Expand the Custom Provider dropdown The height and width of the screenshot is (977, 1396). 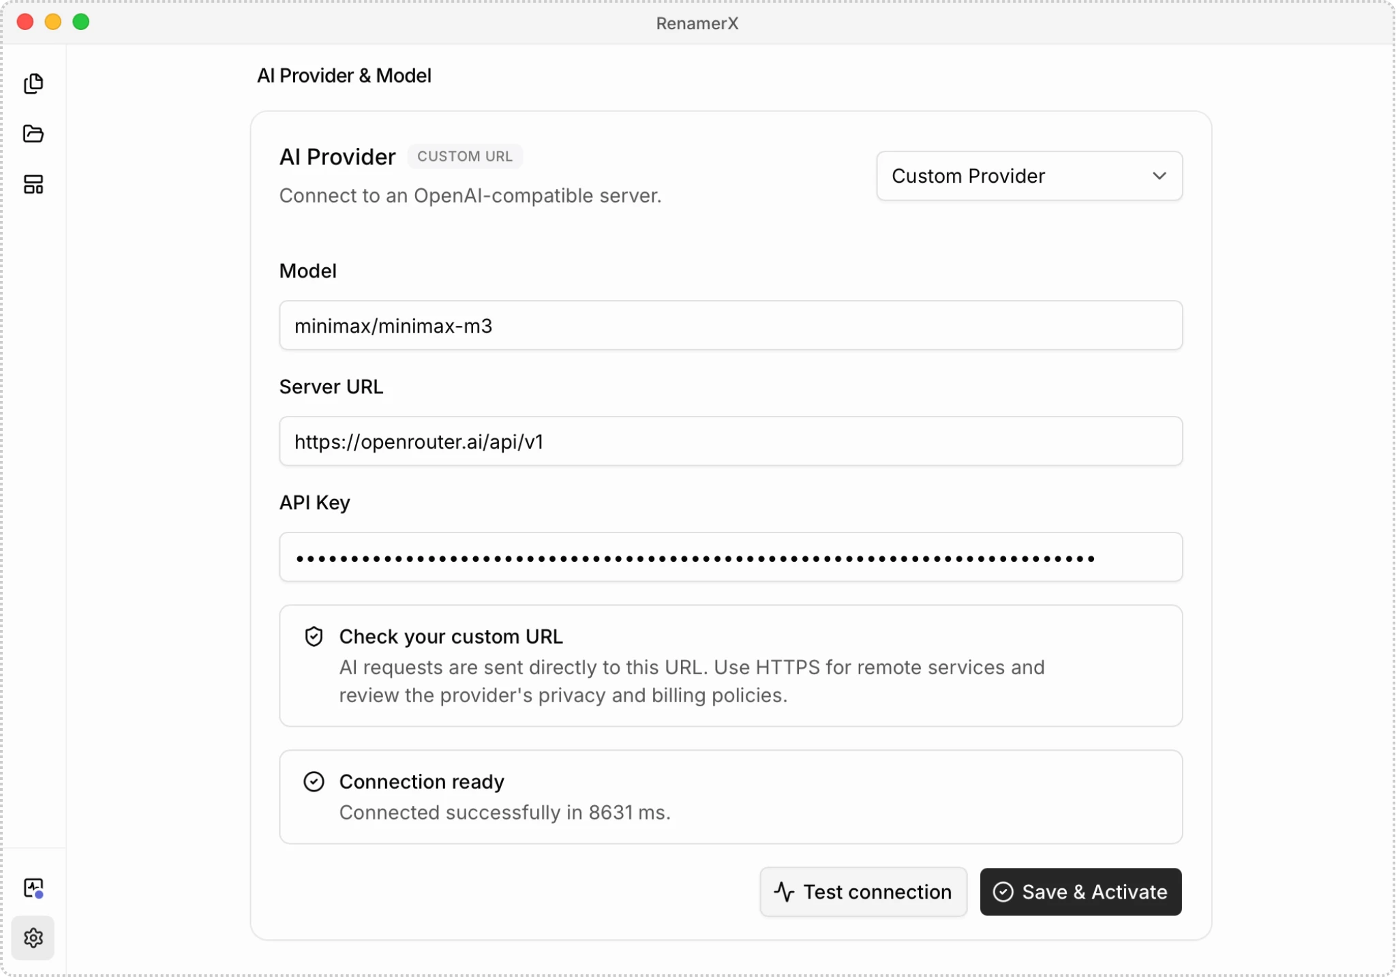click(x=1029, y=176)
